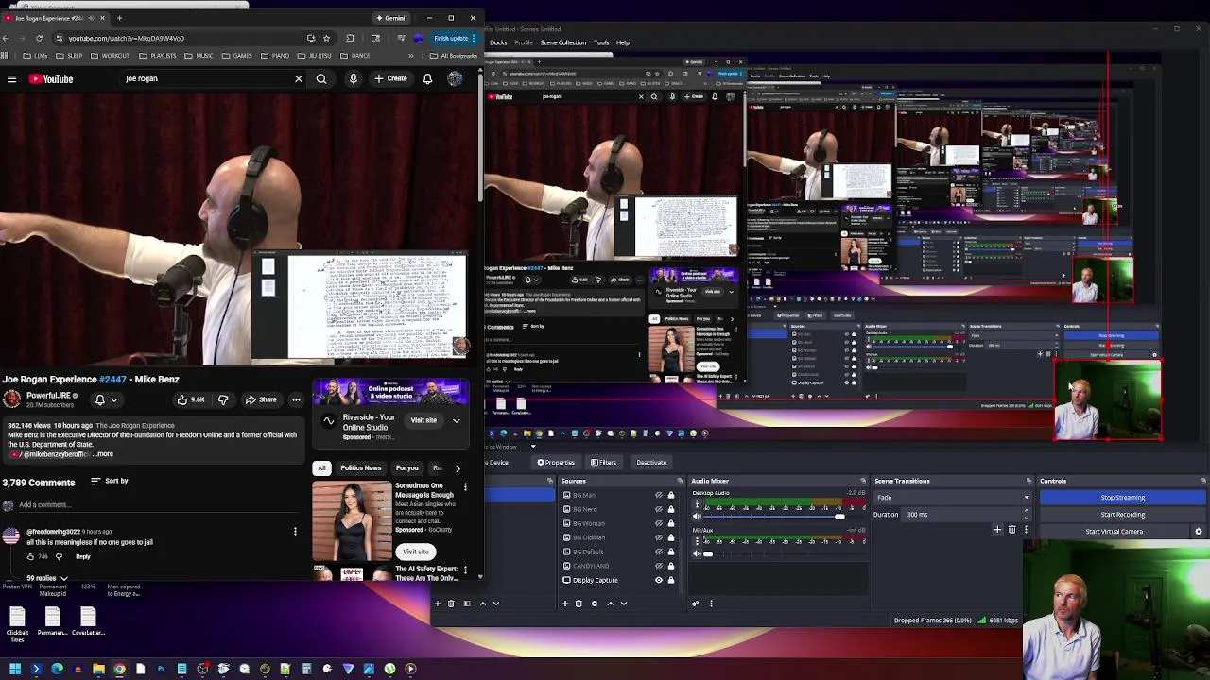The width and height of the screenshot is (1210, 680).
Task: Mute Desktop Audio speaker icon
Action: coord(697,517)
